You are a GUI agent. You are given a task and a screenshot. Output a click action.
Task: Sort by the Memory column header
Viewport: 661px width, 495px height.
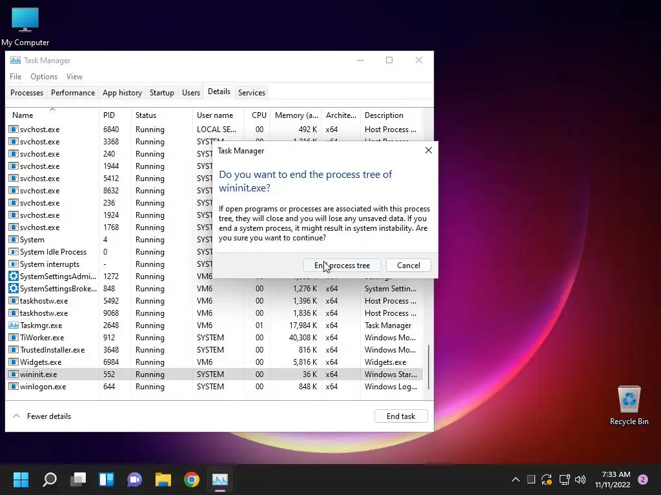(x=296, y=115)
